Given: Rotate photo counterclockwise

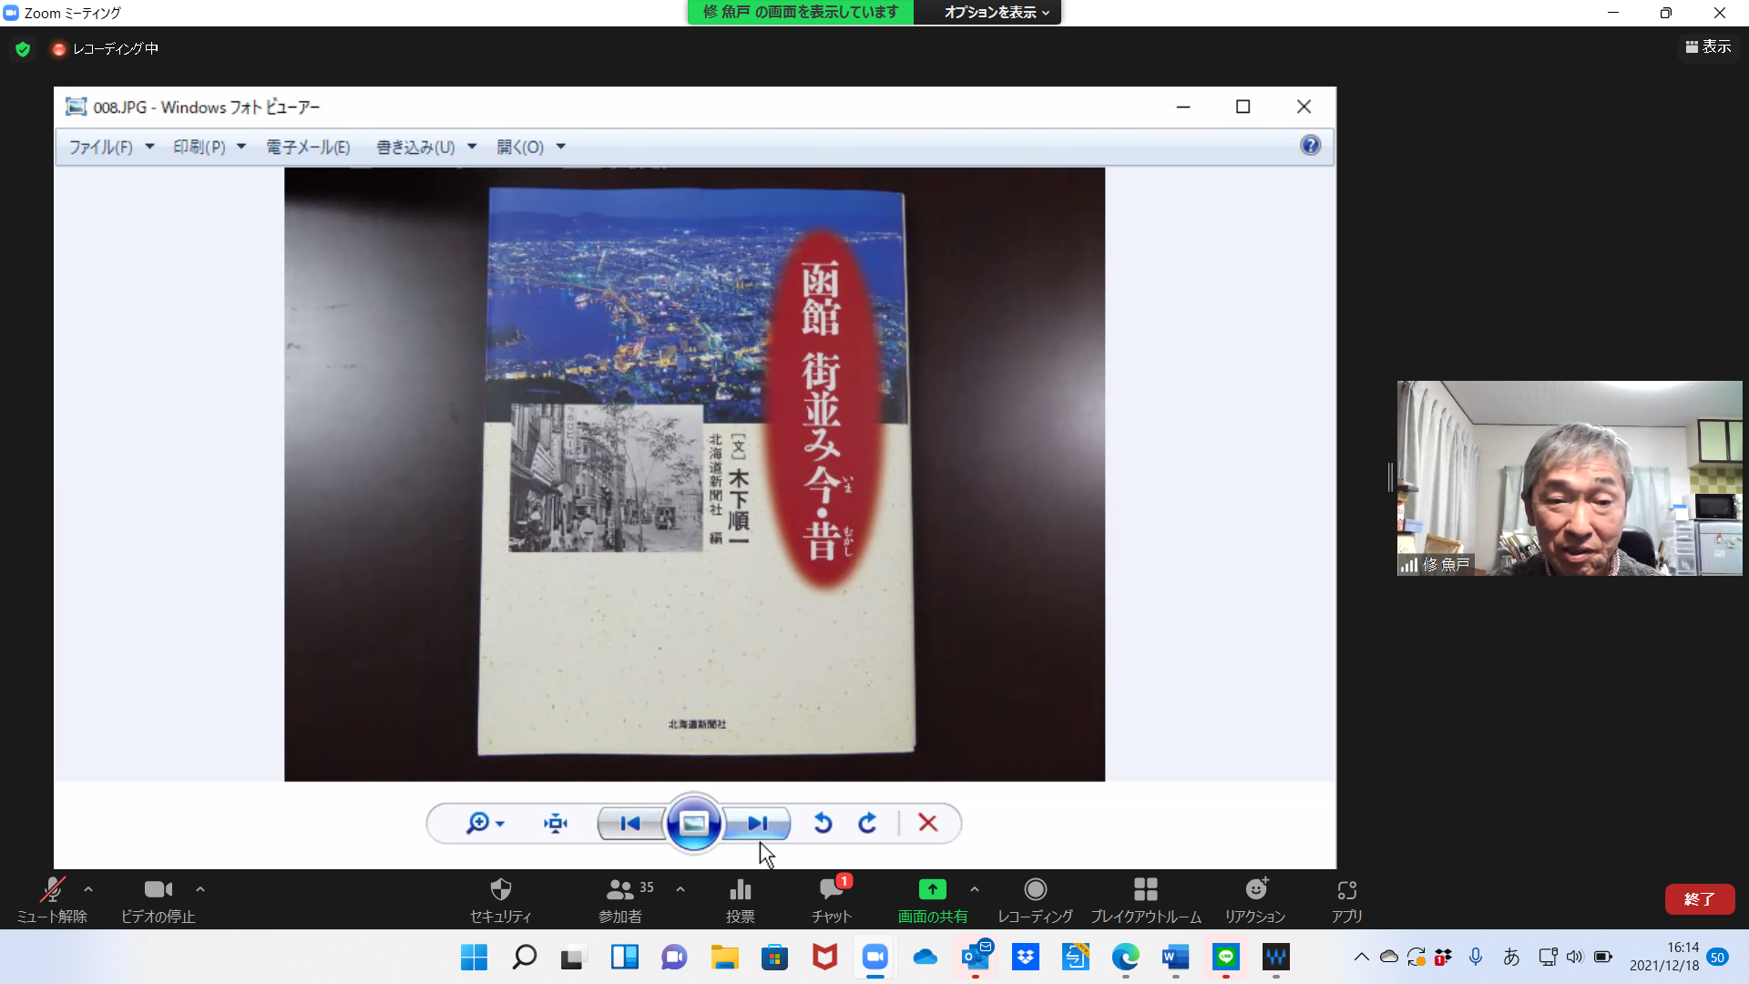Looking at the screenshot, I should tap(823, 824).
